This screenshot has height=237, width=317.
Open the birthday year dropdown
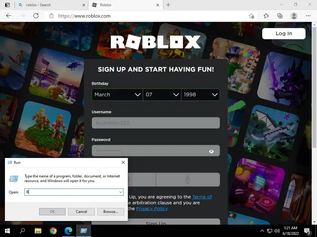coord(201,94)
